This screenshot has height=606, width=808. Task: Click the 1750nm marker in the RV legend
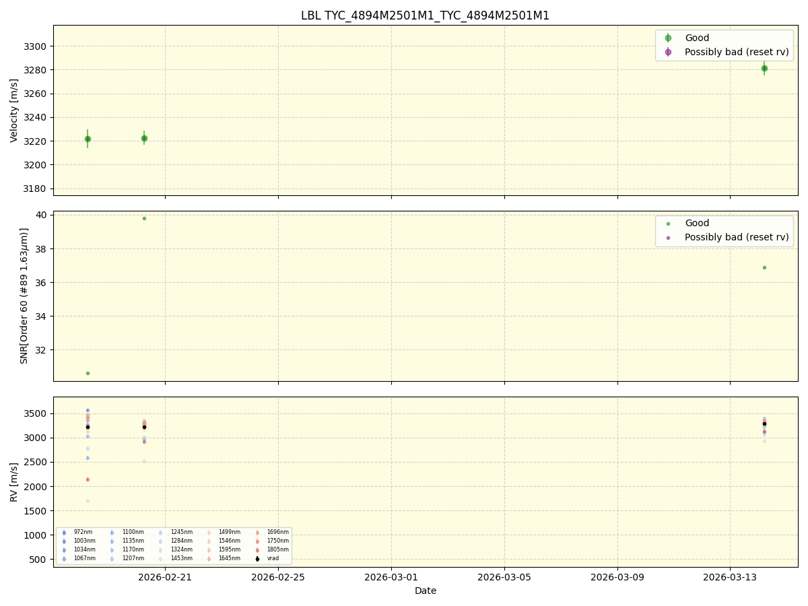[x=257, y=541]
